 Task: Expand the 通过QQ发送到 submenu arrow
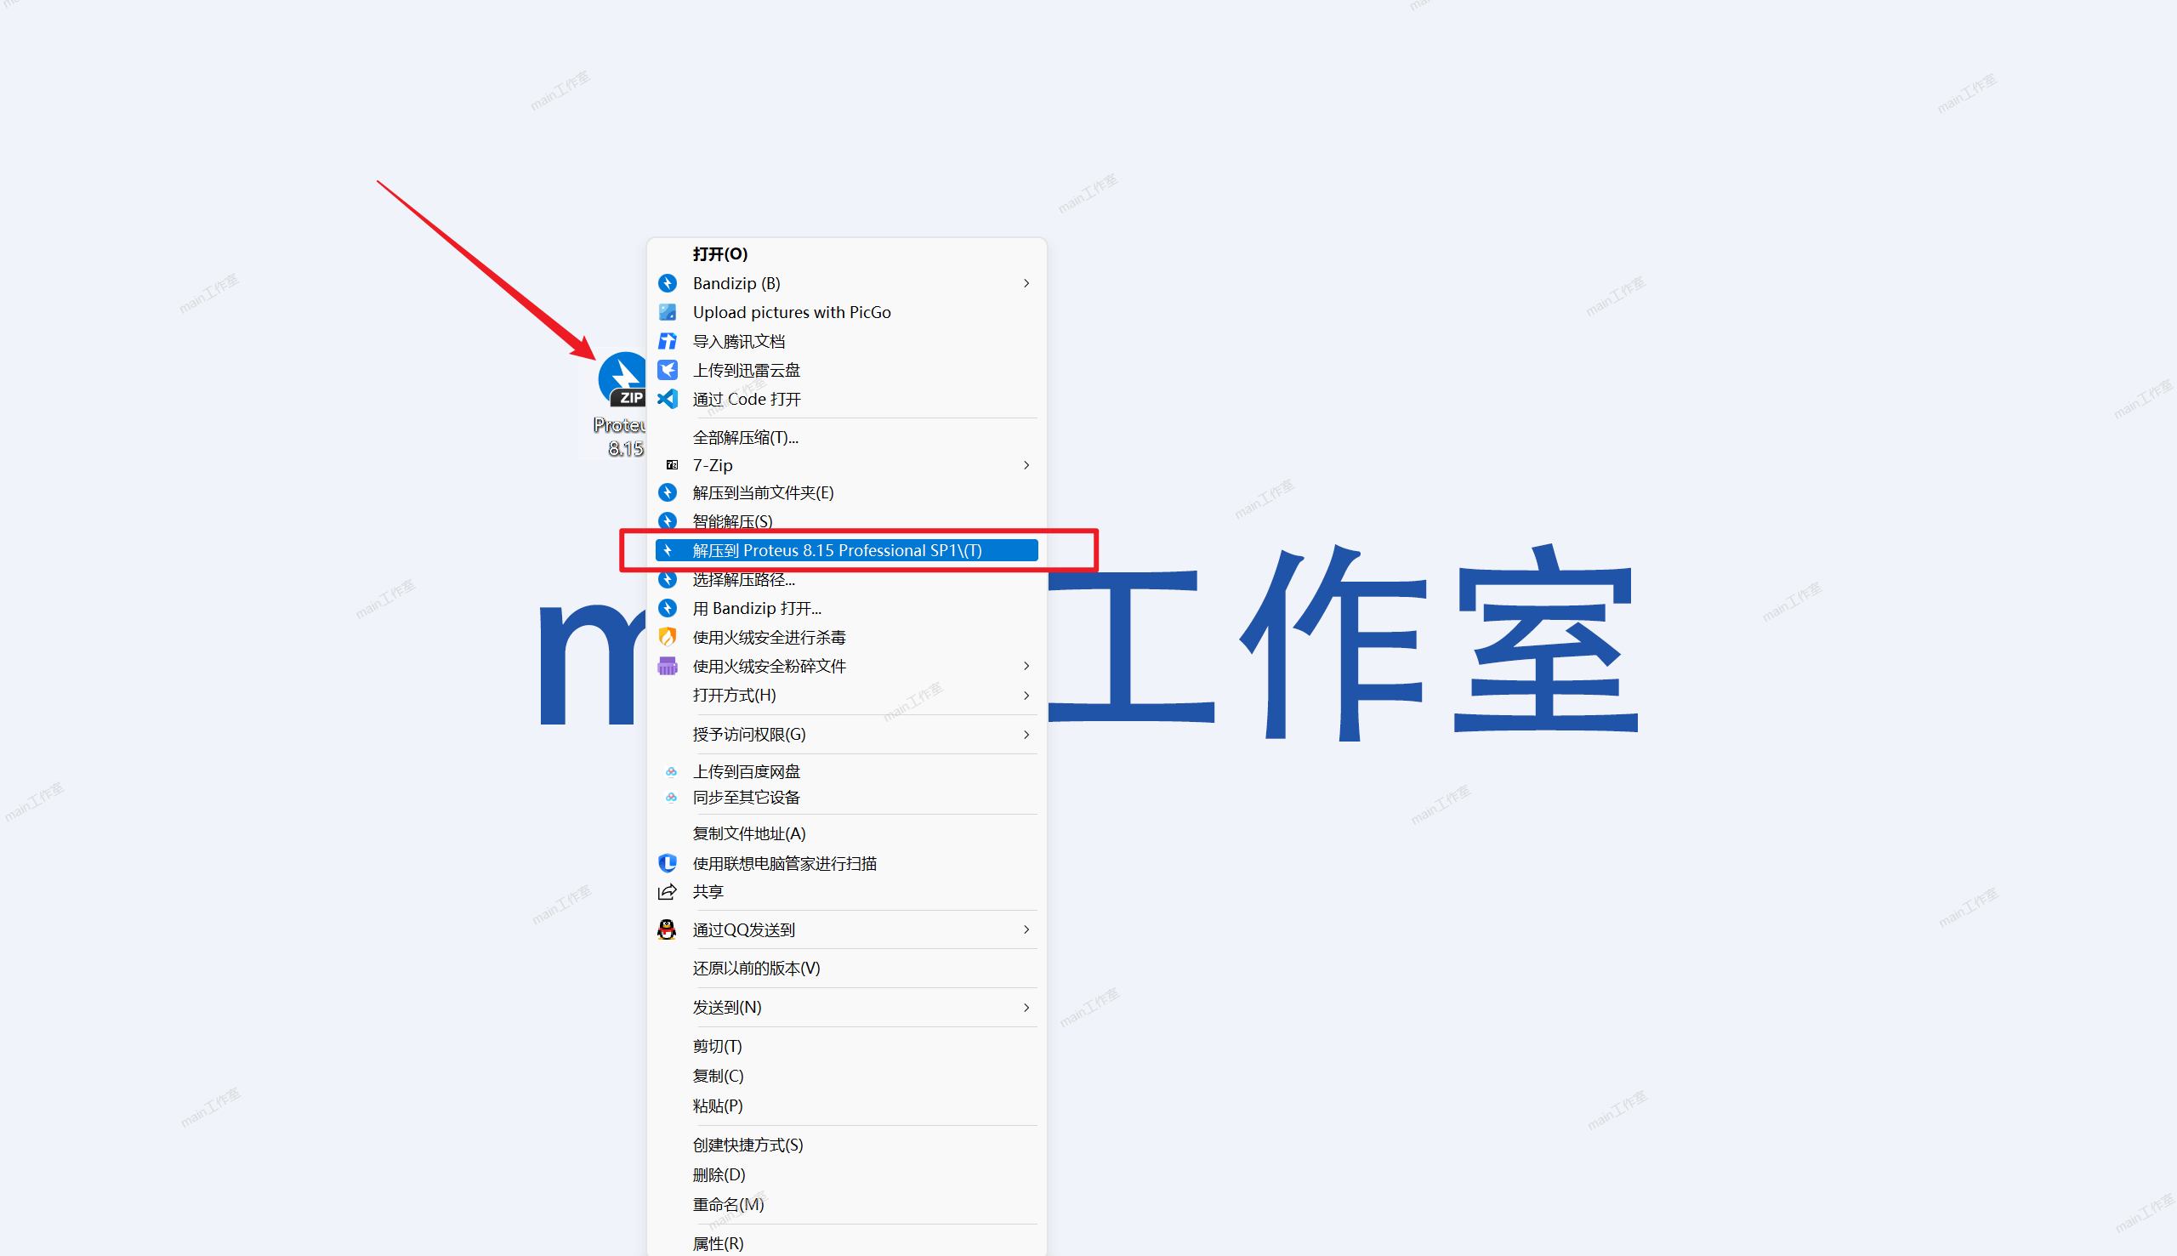coord(1026,929)
